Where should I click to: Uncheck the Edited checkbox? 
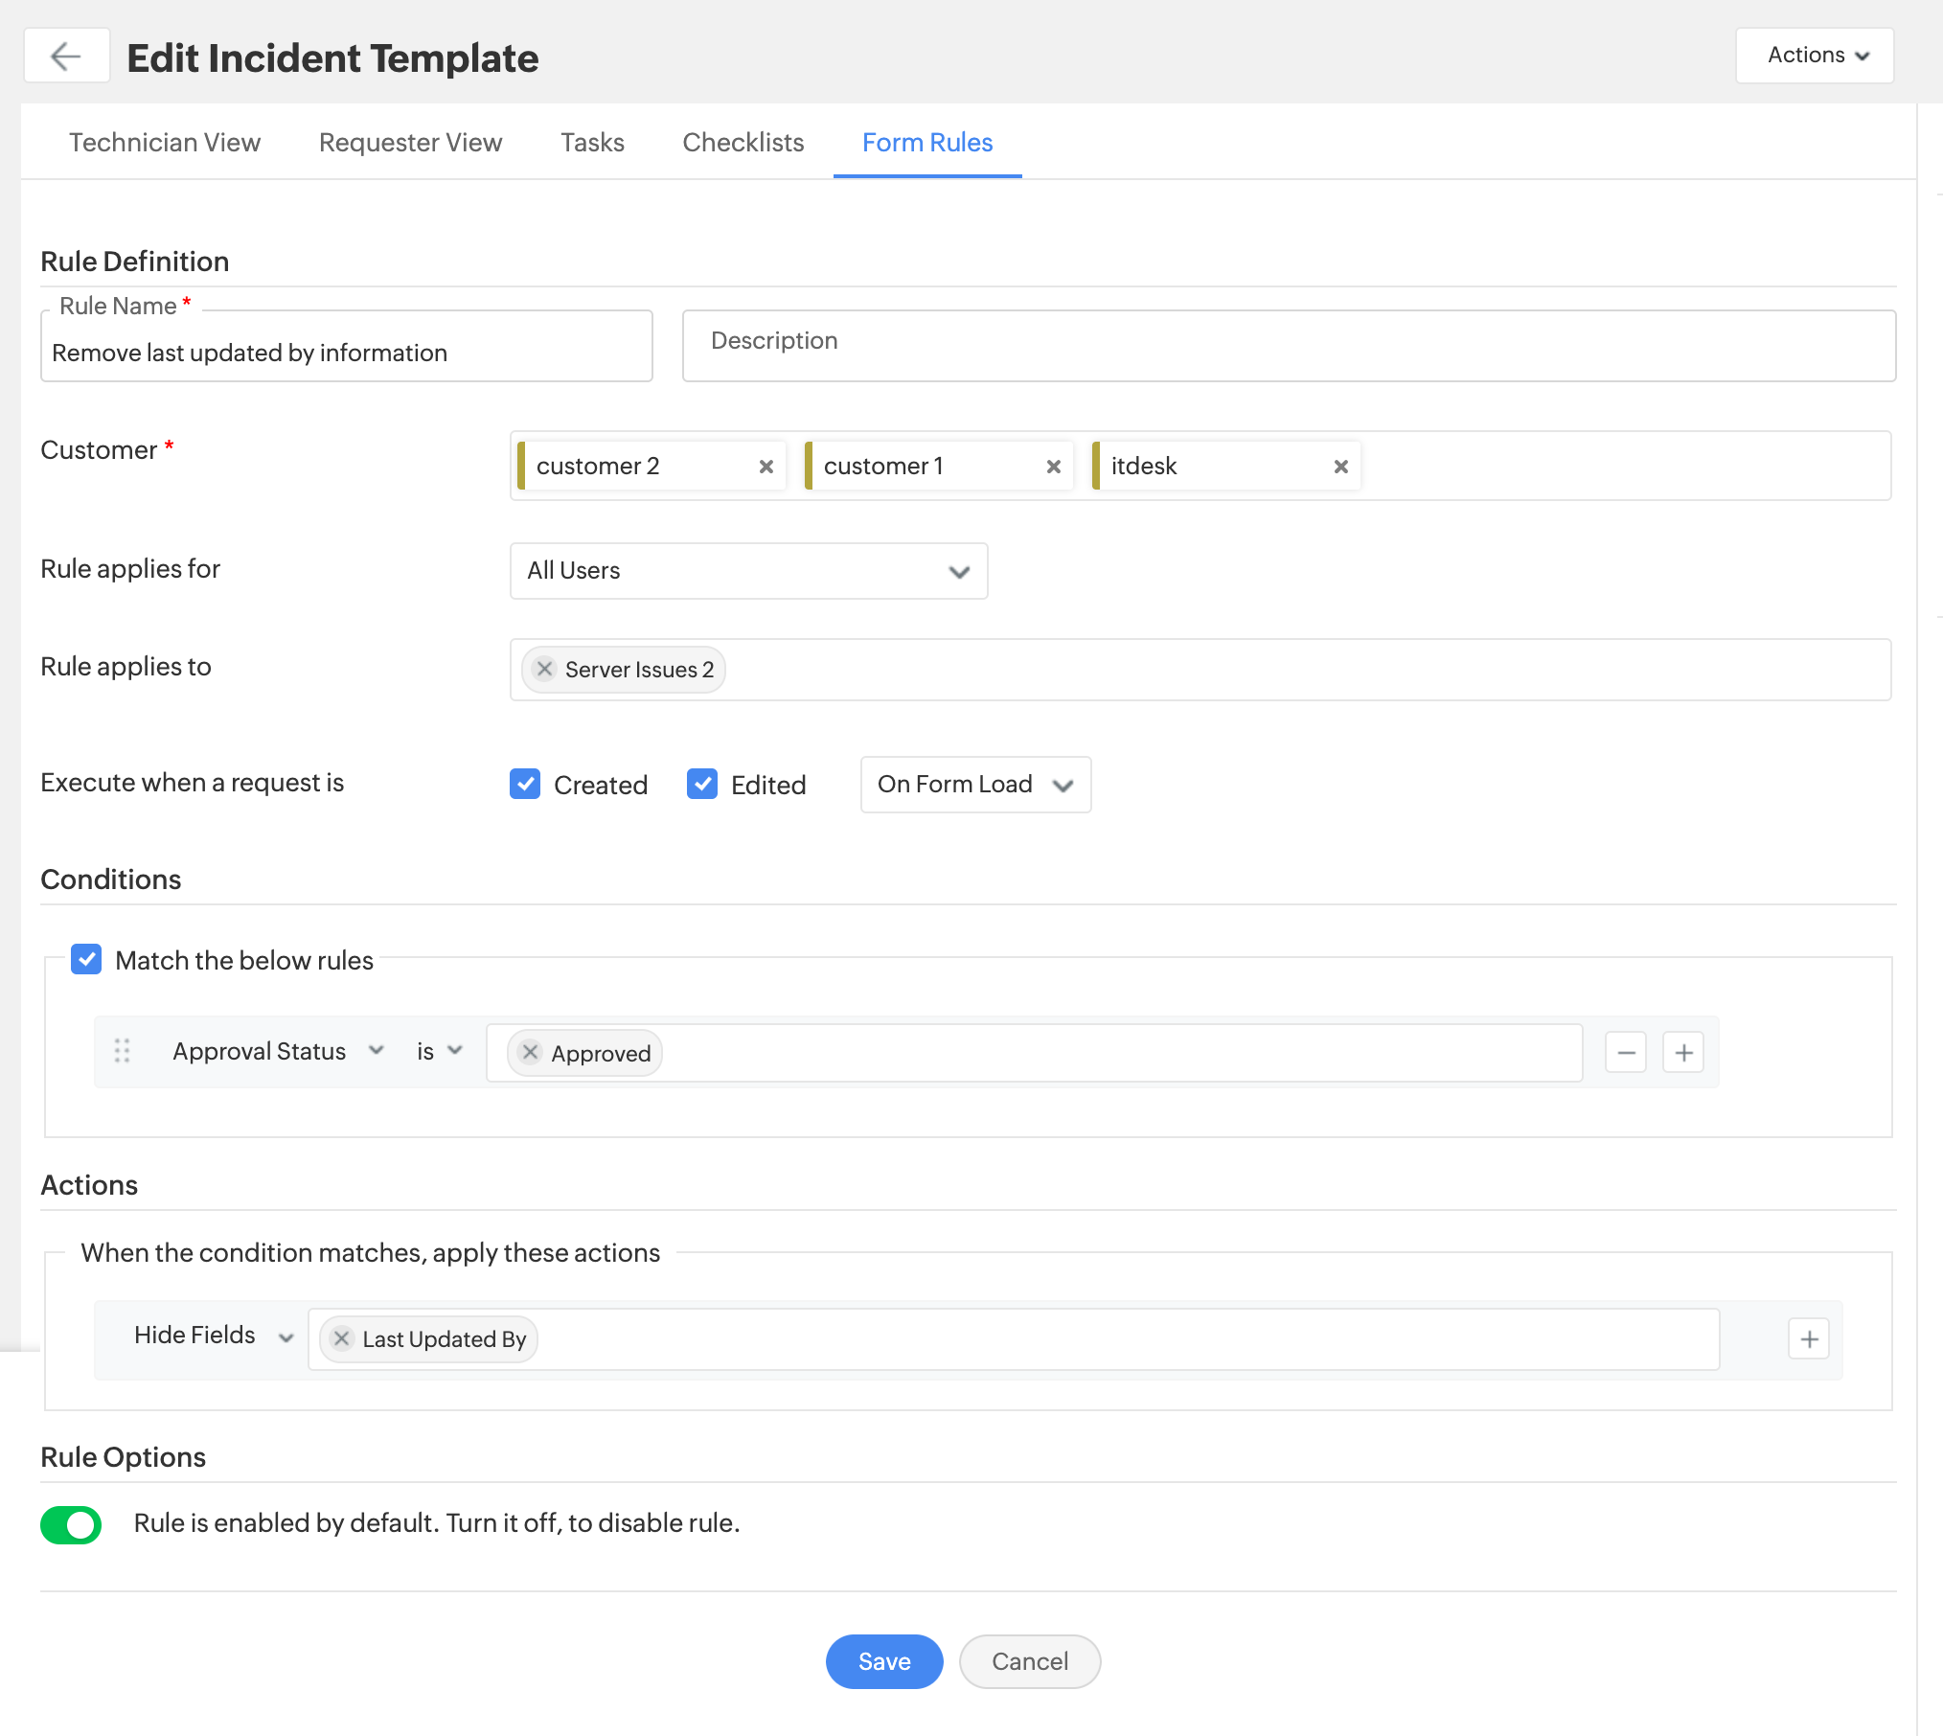702,784
